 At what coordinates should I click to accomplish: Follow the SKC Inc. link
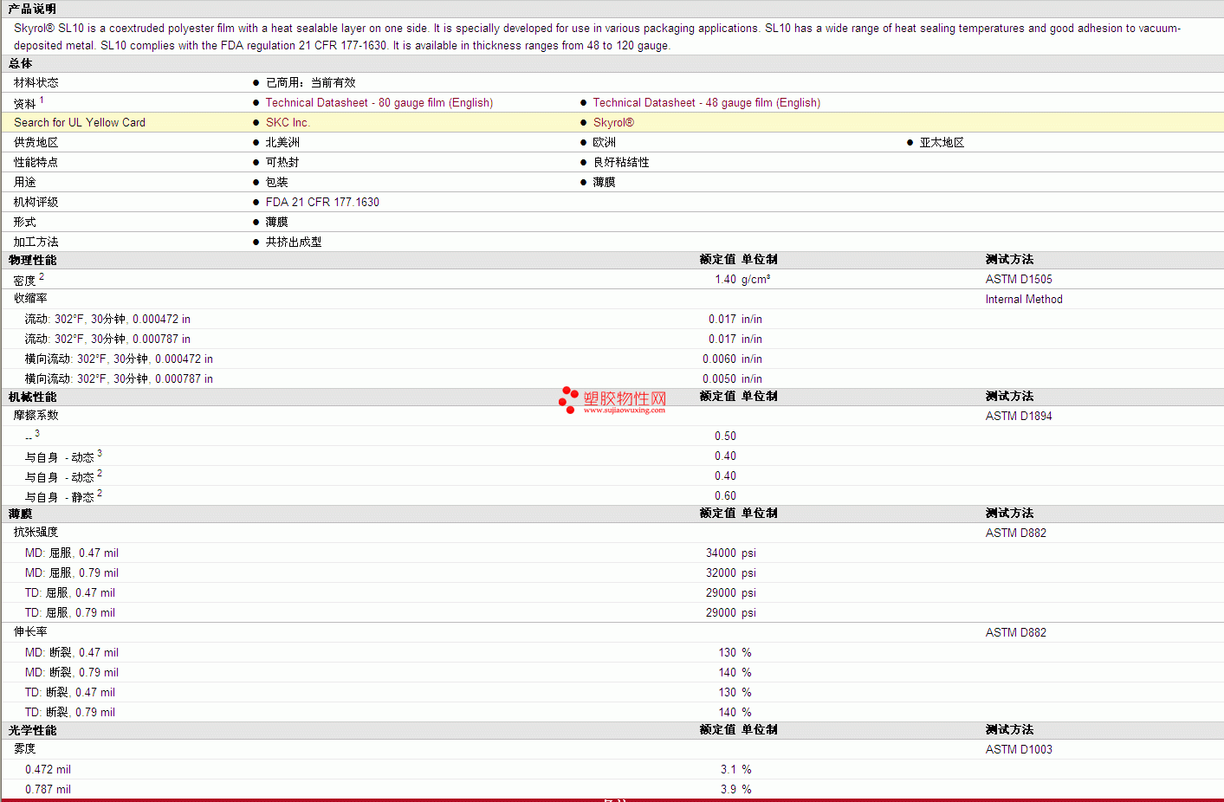(x=288, y=122)
